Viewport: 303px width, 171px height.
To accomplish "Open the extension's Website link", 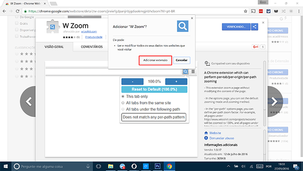I will pyautogui.click(x=215, y=133).
